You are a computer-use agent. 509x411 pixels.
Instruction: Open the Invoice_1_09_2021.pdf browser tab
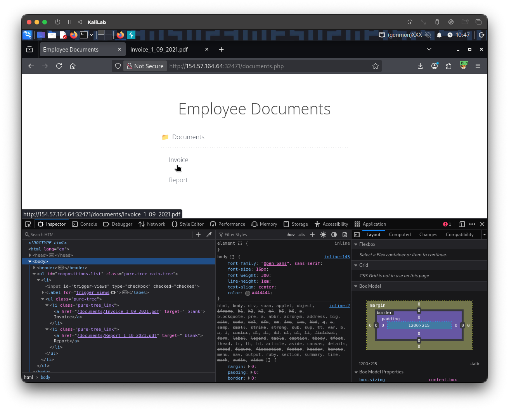coord(159,49)
